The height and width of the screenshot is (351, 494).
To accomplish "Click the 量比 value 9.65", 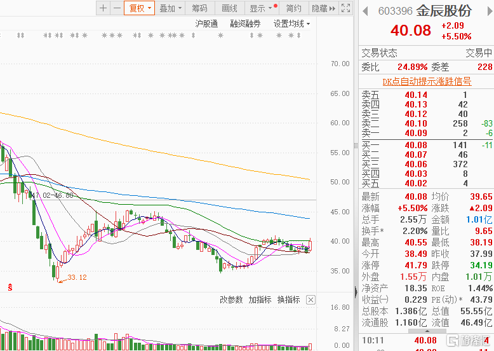I will 484,231.
